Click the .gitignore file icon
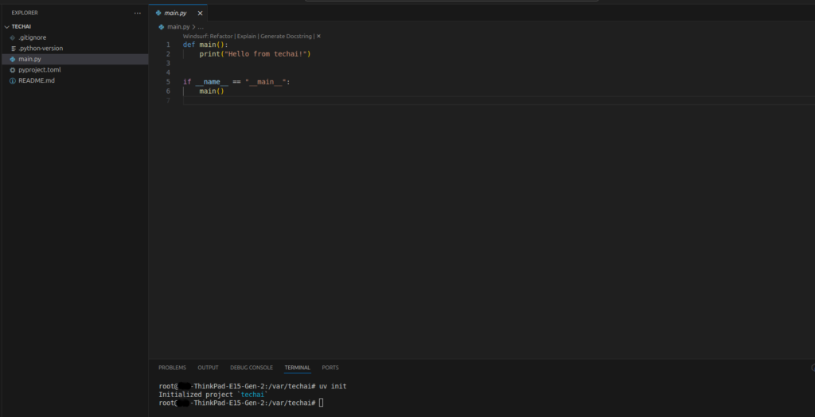 click(x=13, y=37)
